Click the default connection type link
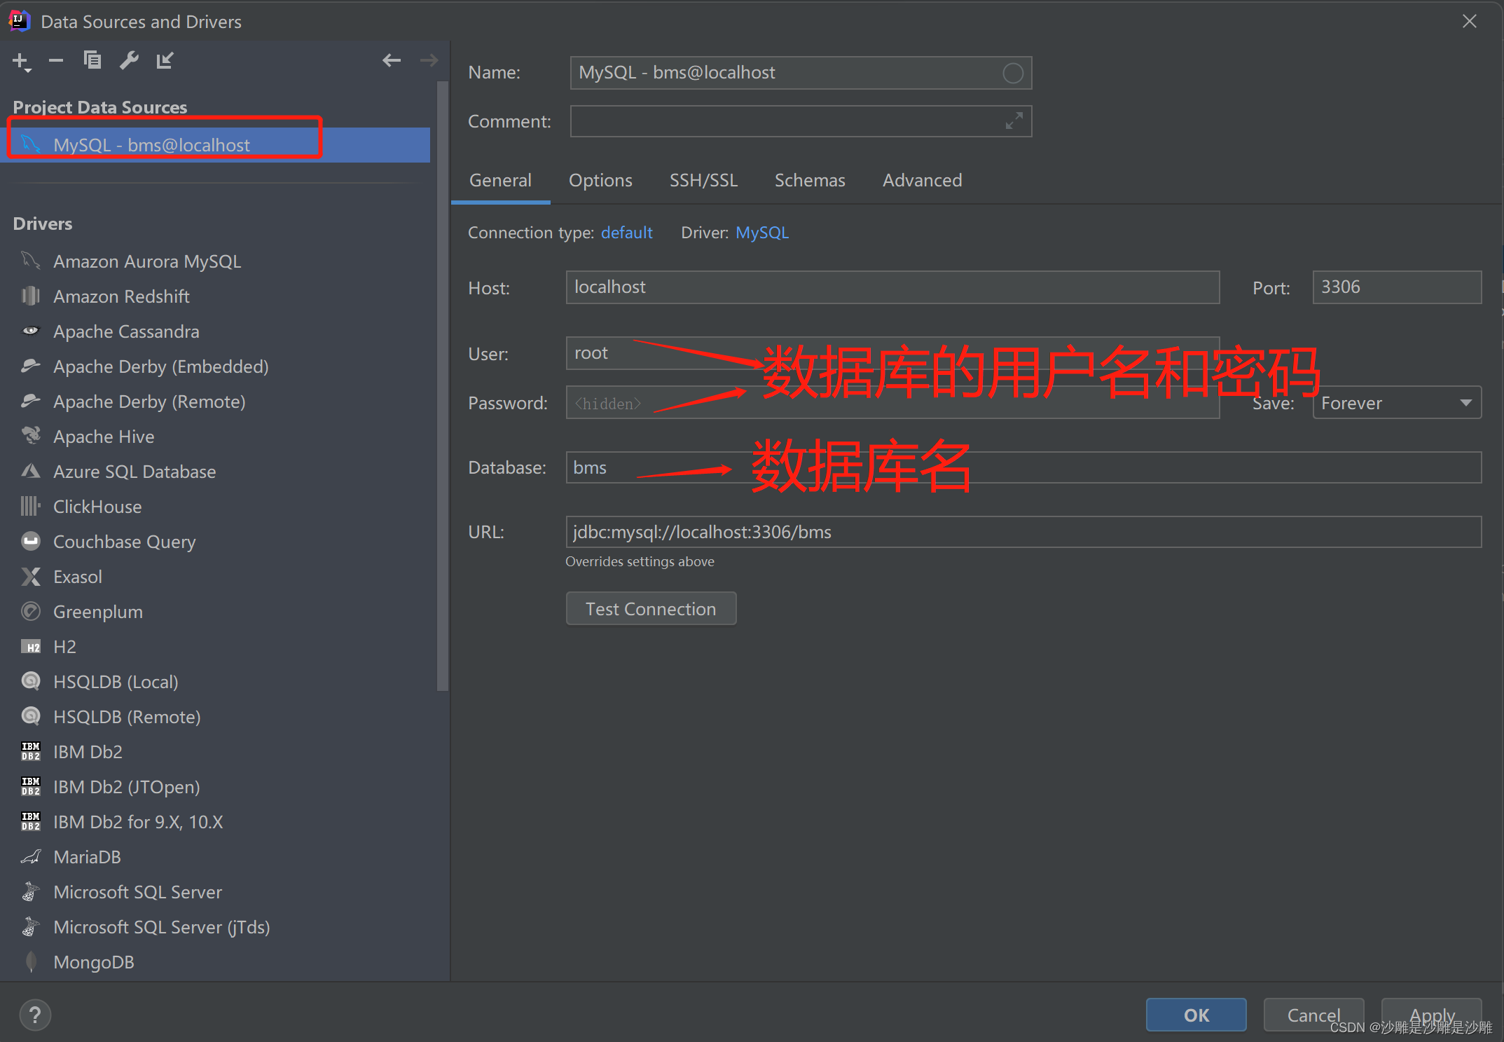1504x1042 pixels. tap(626, 233)
